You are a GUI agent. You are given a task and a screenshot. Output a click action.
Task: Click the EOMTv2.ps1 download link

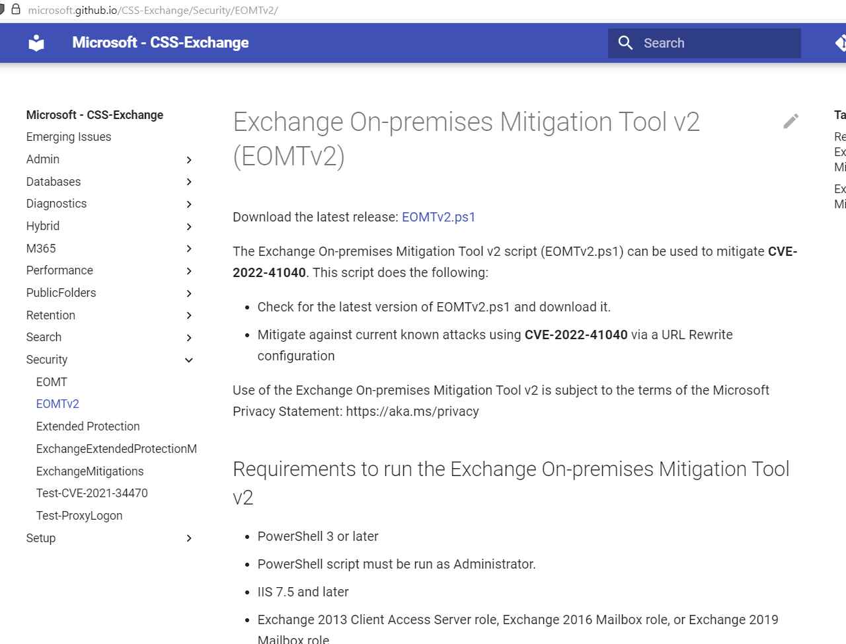439,217
